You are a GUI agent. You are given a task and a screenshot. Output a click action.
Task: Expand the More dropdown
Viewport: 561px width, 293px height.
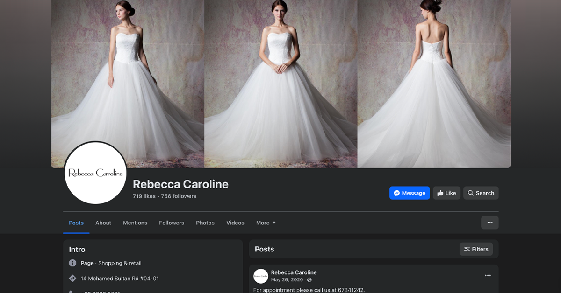coord(266,223)
